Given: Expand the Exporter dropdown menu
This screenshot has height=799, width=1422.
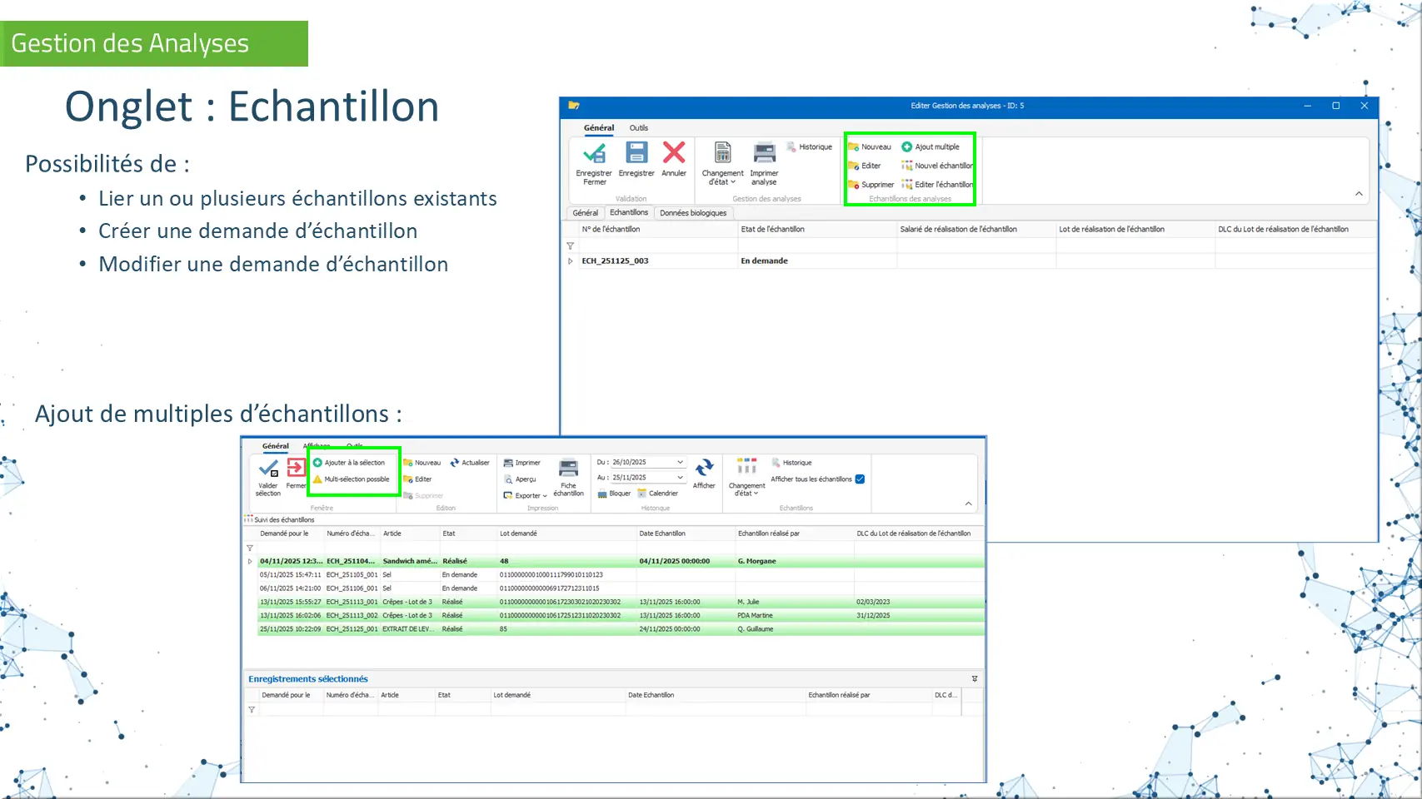Looking at the screenshot, I should click(545, 496).
